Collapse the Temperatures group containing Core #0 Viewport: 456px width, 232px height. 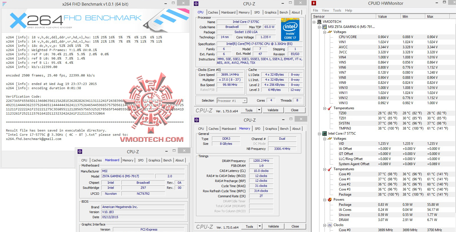[x=325, y=169]
